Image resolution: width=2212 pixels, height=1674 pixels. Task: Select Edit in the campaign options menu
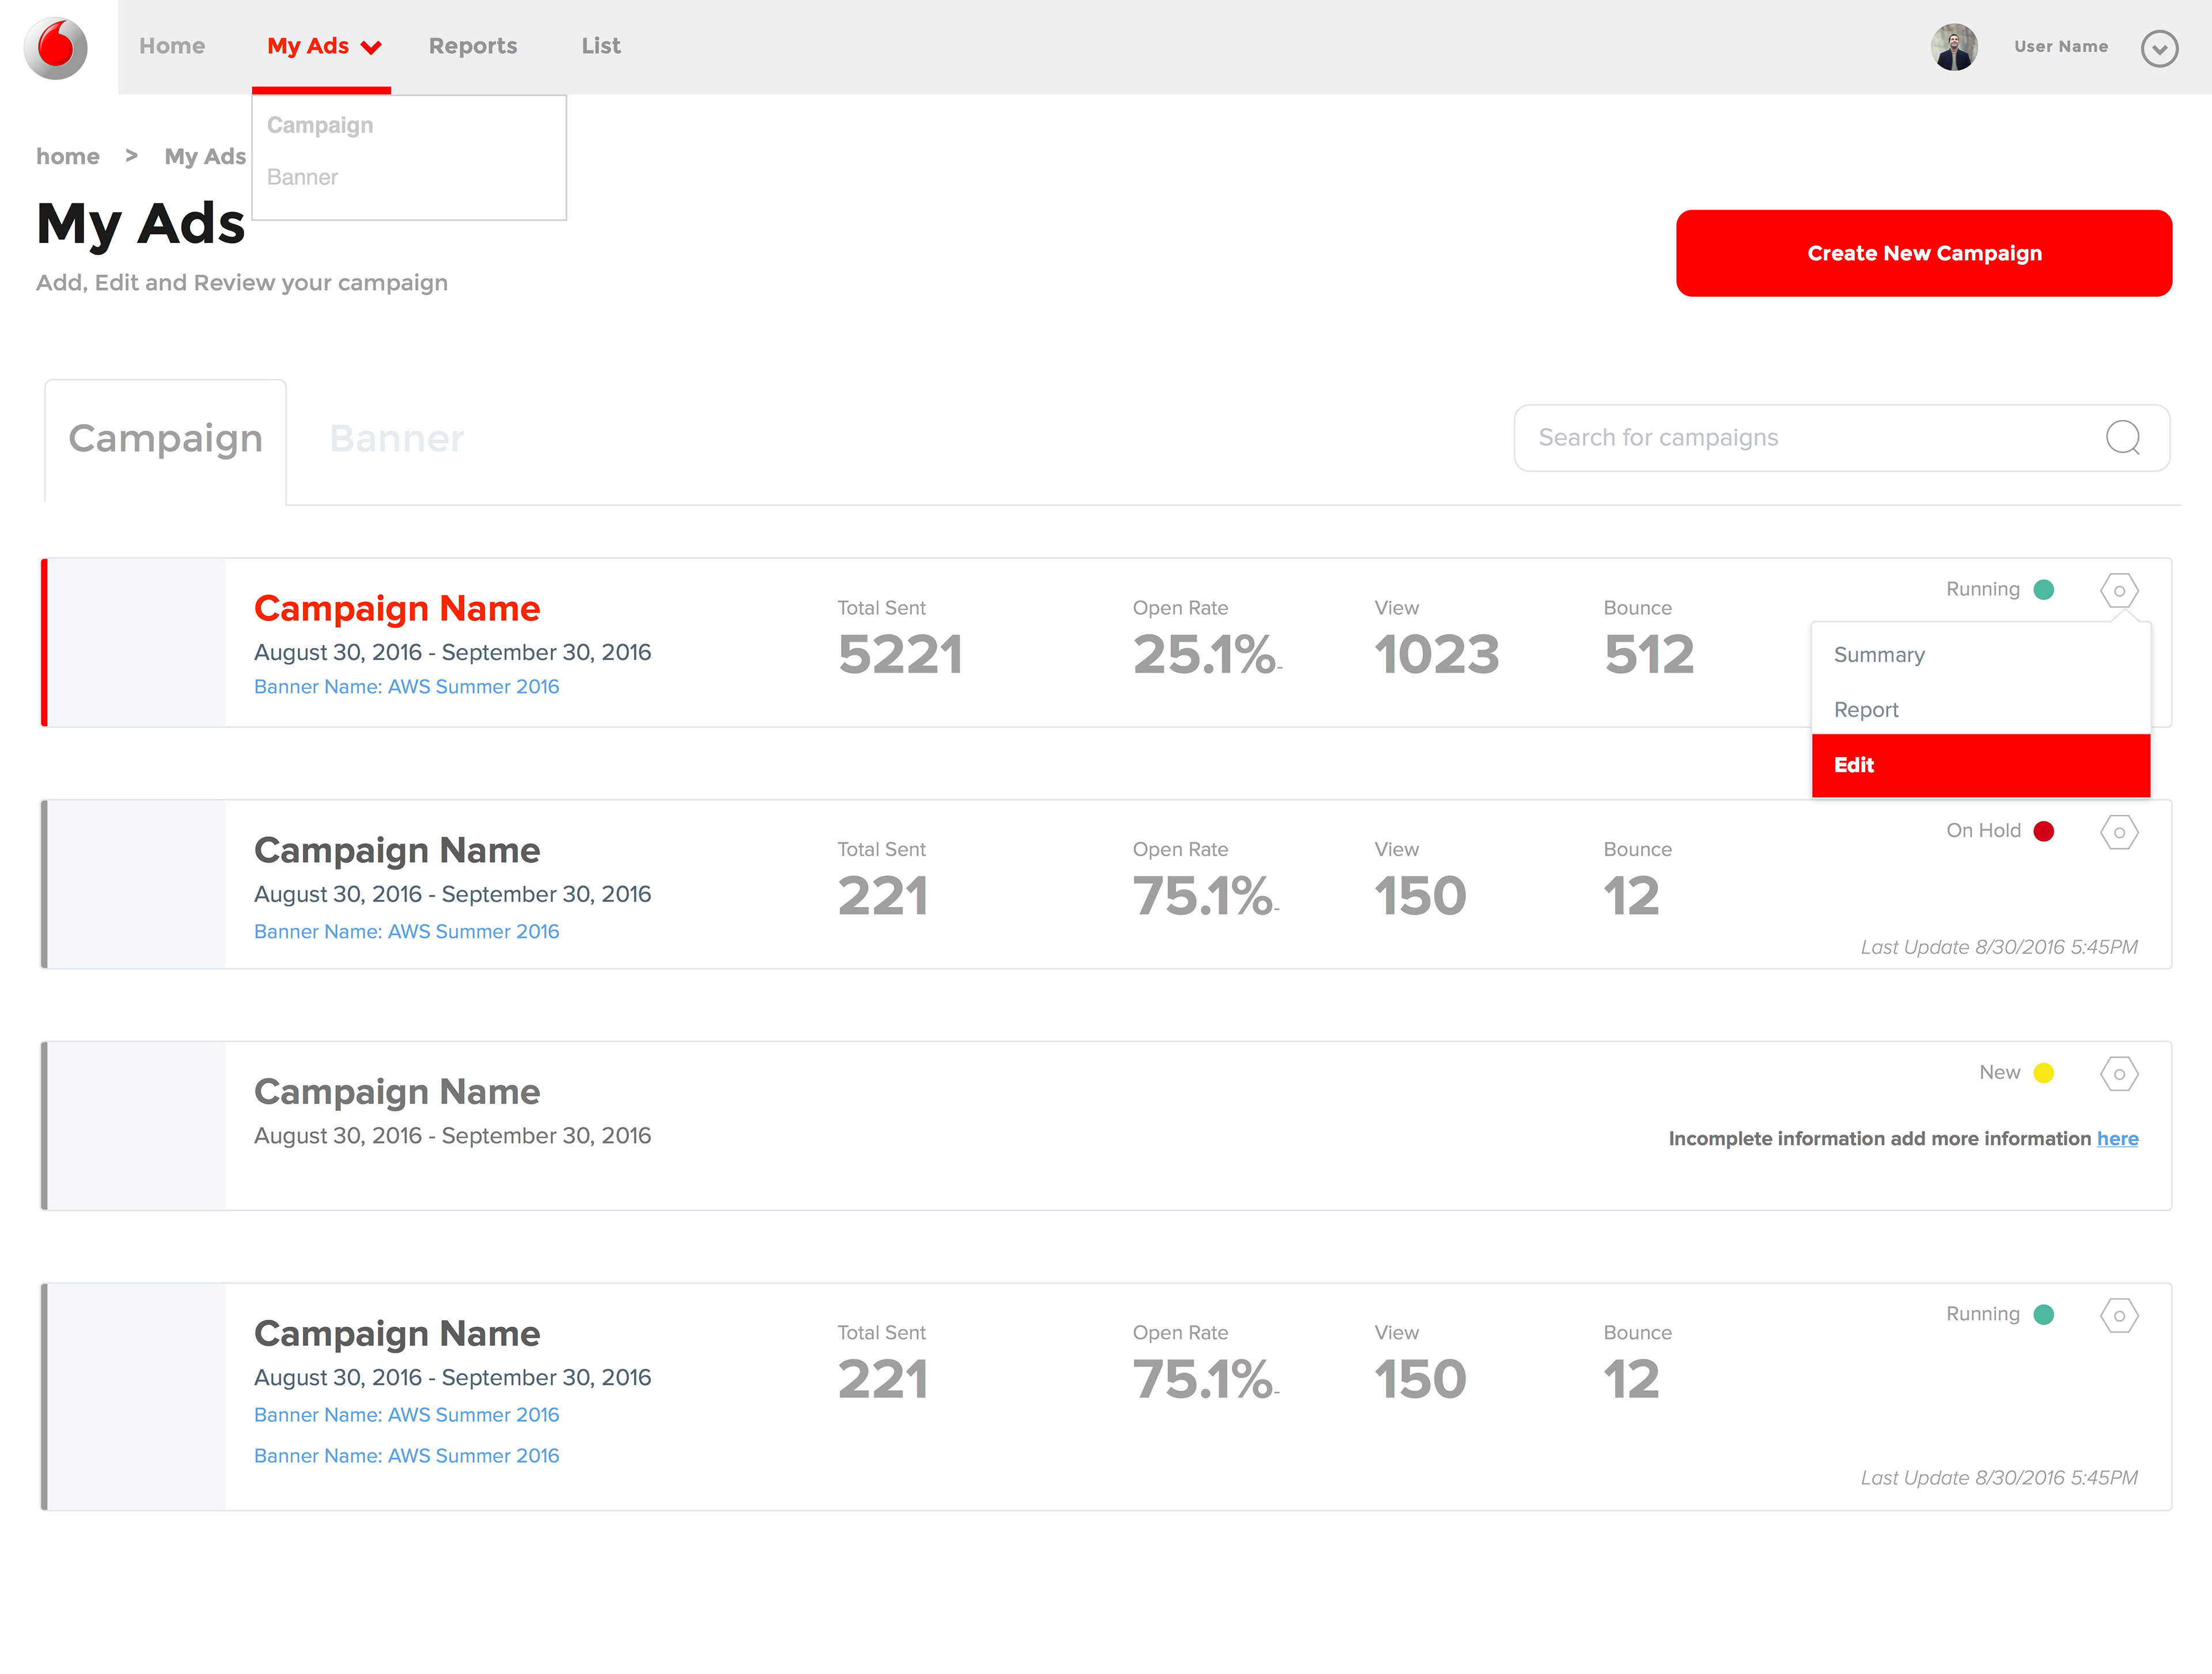(1980, 765)
